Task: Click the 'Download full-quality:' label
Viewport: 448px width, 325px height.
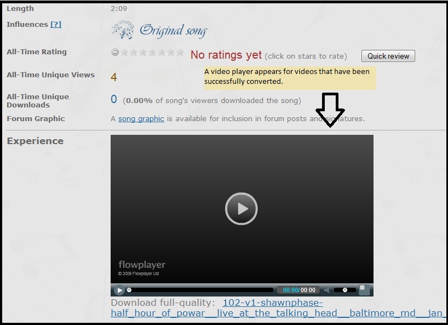Action: pos(163,303)
